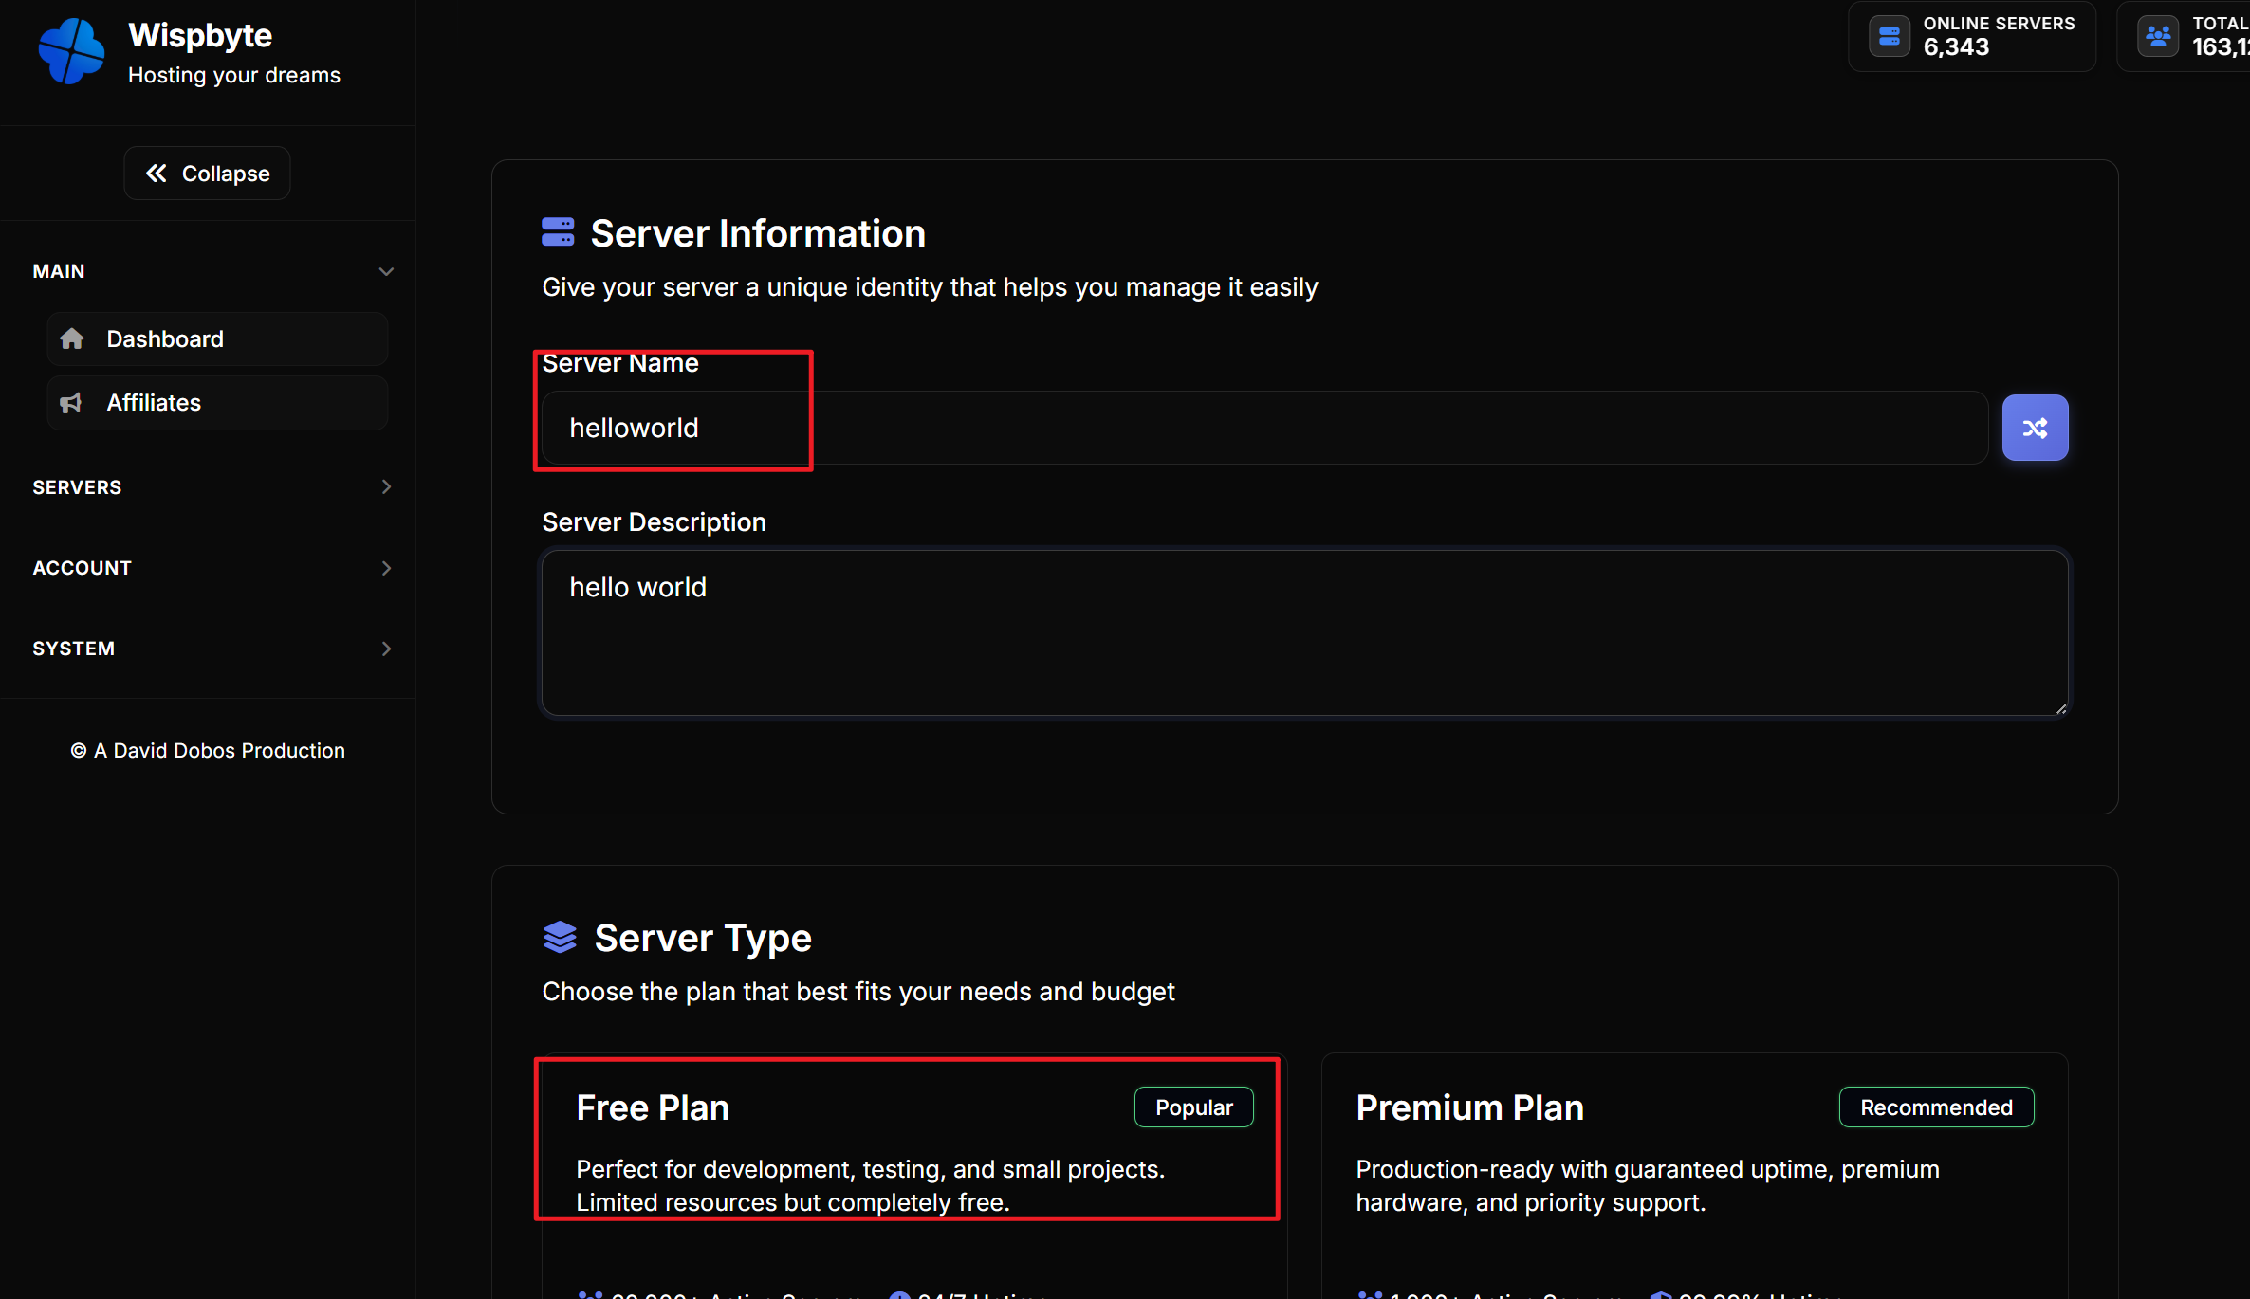
Task: Click the double chevron Collapse icon
Action: 157,174
